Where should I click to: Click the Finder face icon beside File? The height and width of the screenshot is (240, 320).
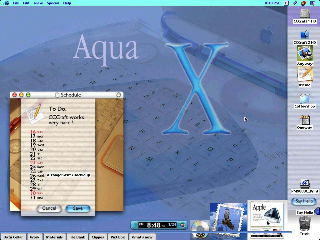(7, 3)
